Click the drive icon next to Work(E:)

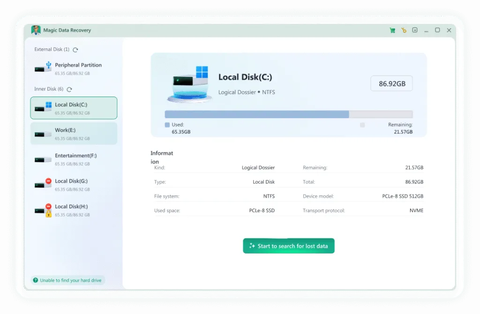[x=43, y=135]
